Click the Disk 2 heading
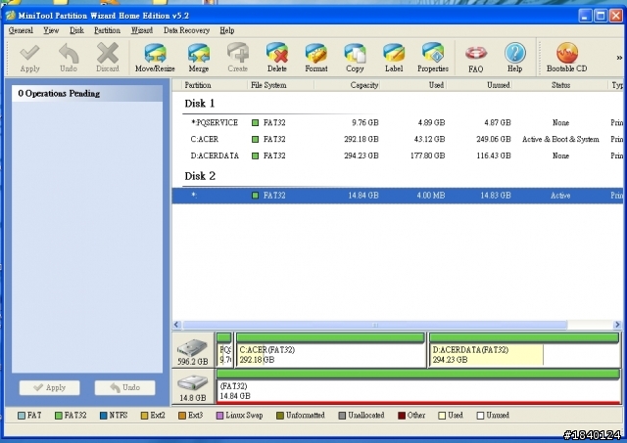 [x=200, y=176]
